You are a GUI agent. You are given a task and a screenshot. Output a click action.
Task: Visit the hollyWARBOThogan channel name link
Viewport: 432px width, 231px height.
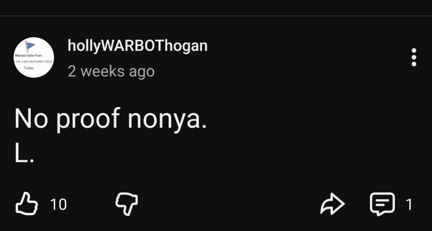click(x=138, y=46)
